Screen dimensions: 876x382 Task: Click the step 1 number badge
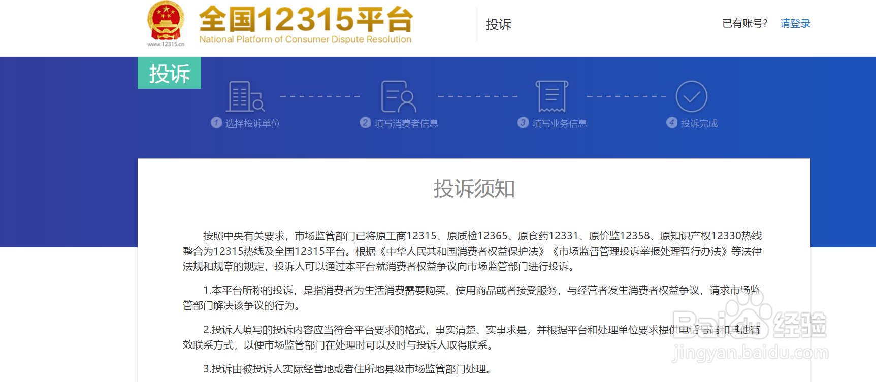coord(216,123)
